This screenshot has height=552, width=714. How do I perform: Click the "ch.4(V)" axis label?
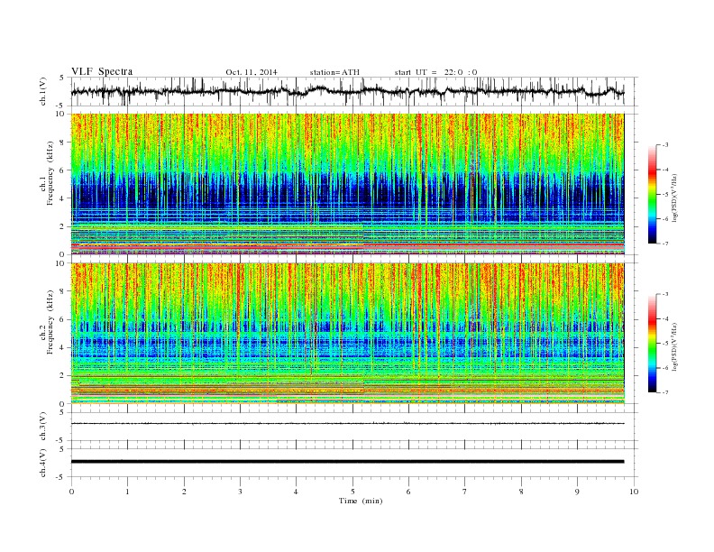click(x=43, y=463)
